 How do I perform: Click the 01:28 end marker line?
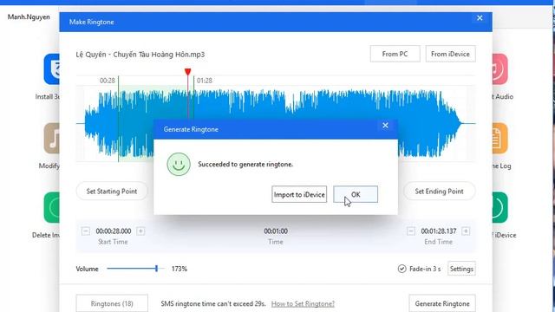194,97
